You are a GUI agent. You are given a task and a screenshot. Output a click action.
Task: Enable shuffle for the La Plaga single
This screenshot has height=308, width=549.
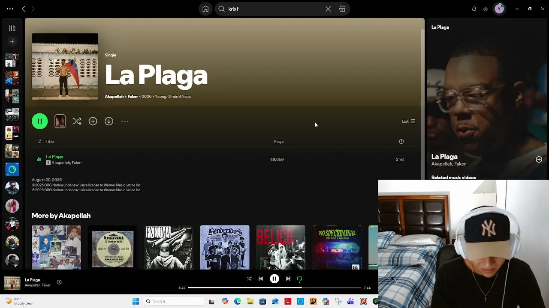[77, 121]
